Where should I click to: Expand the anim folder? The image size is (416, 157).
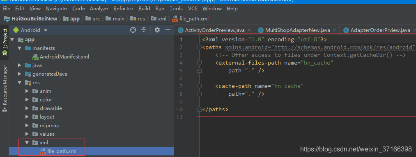coord(27,91)
